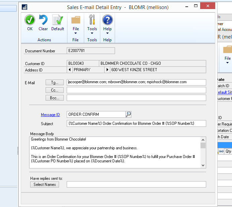Click the Message Body label
The width and height of the screenshot is (232, 207).
(42, 134)
